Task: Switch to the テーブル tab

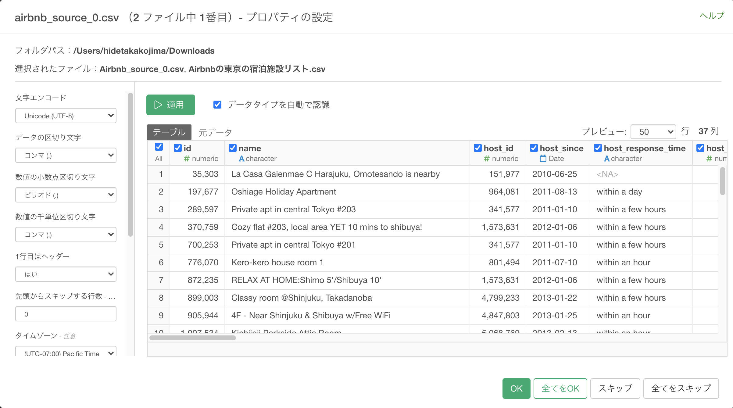Action: tap(169, 132)
